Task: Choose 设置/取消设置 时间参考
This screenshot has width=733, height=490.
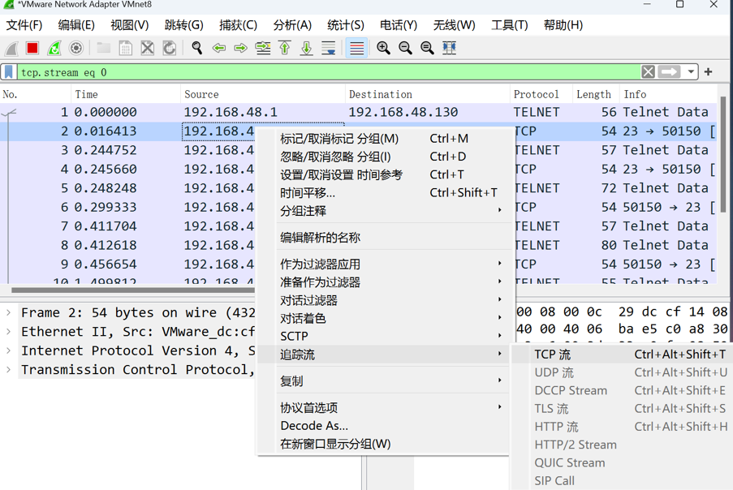Action: (383, 174)
